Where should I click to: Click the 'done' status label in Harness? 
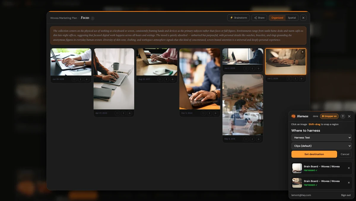pos(315,116)
